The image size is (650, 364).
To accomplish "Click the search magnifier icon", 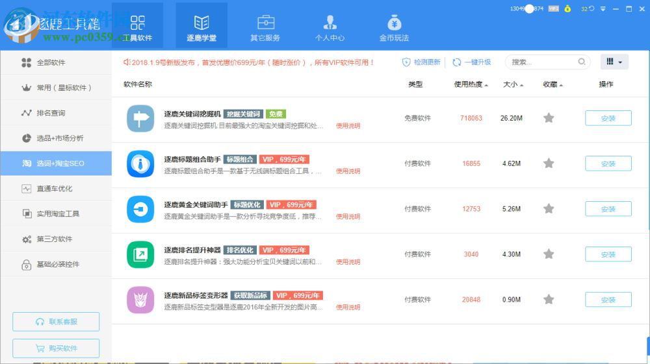I will pyautogui.click(x=582, y=62).
